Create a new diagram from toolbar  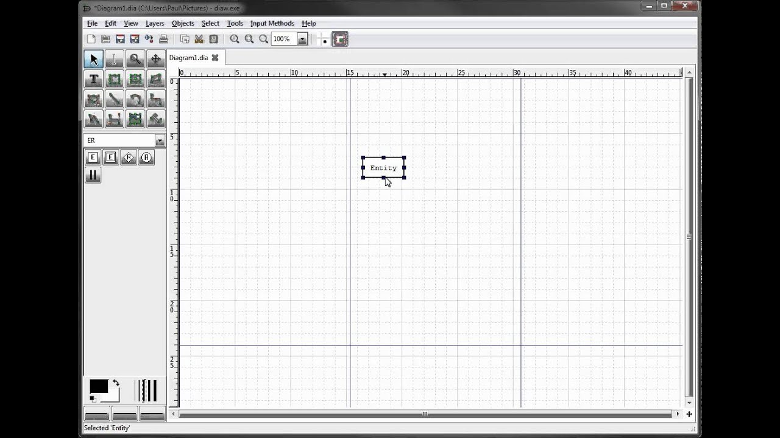tap(91, 39)
